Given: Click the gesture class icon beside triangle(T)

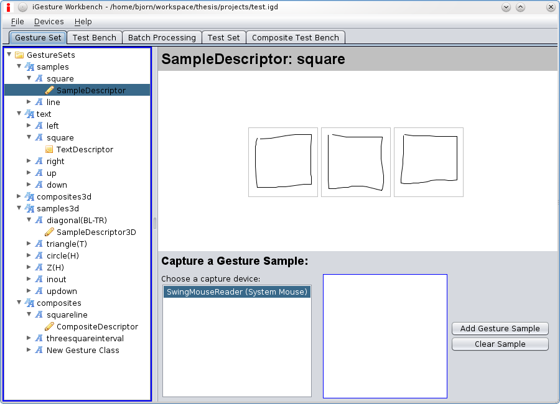Looking at the screenshot, I should [39, 244].
